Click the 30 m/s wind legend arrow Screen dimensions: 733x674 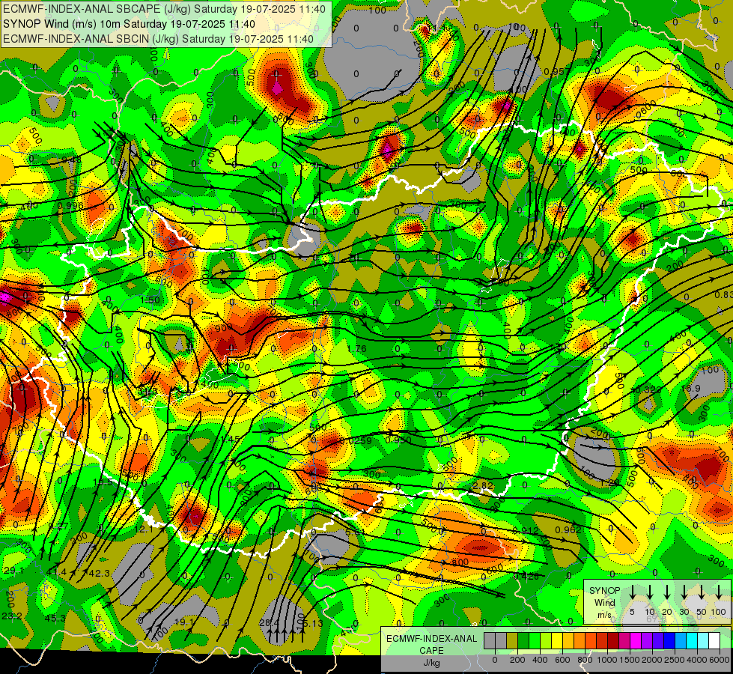[x=684, y=592]
